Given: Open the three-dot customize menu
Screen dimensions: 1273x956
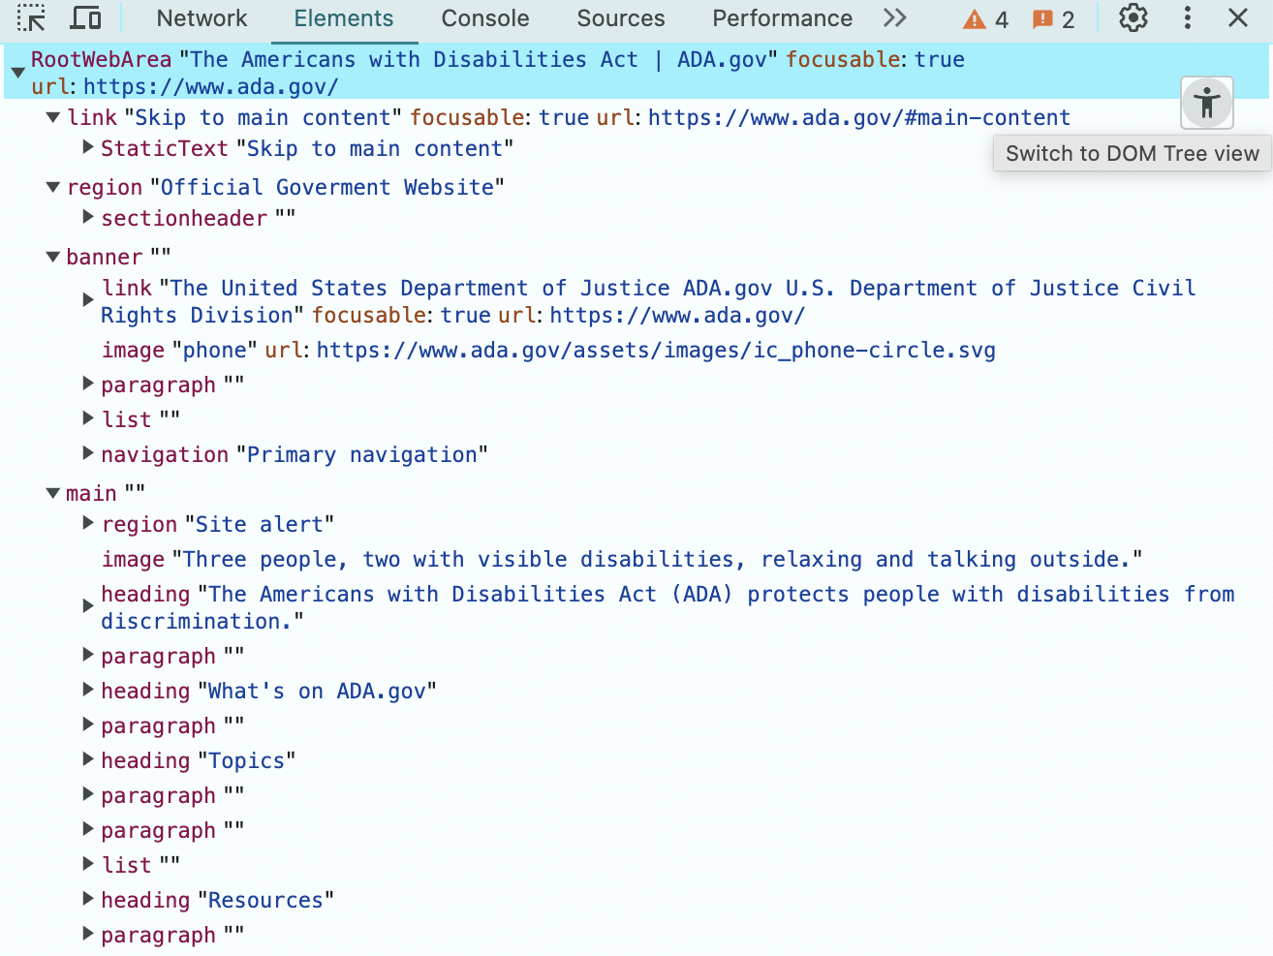Looking at the screenshot, I should point(1188,18).
